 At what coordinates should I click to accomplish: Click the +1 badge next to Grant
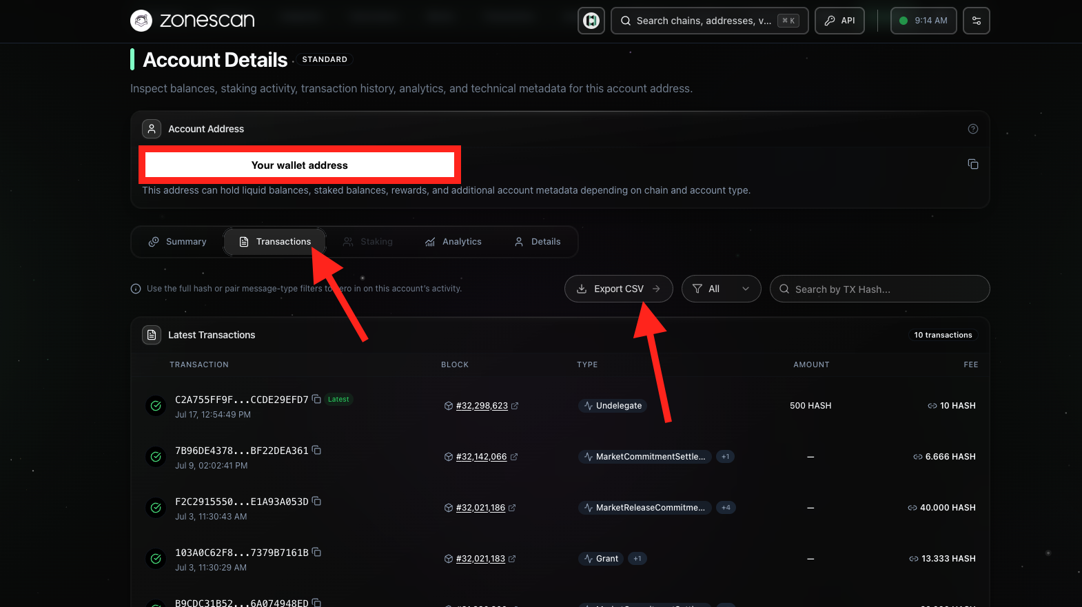tap(637, 559)
